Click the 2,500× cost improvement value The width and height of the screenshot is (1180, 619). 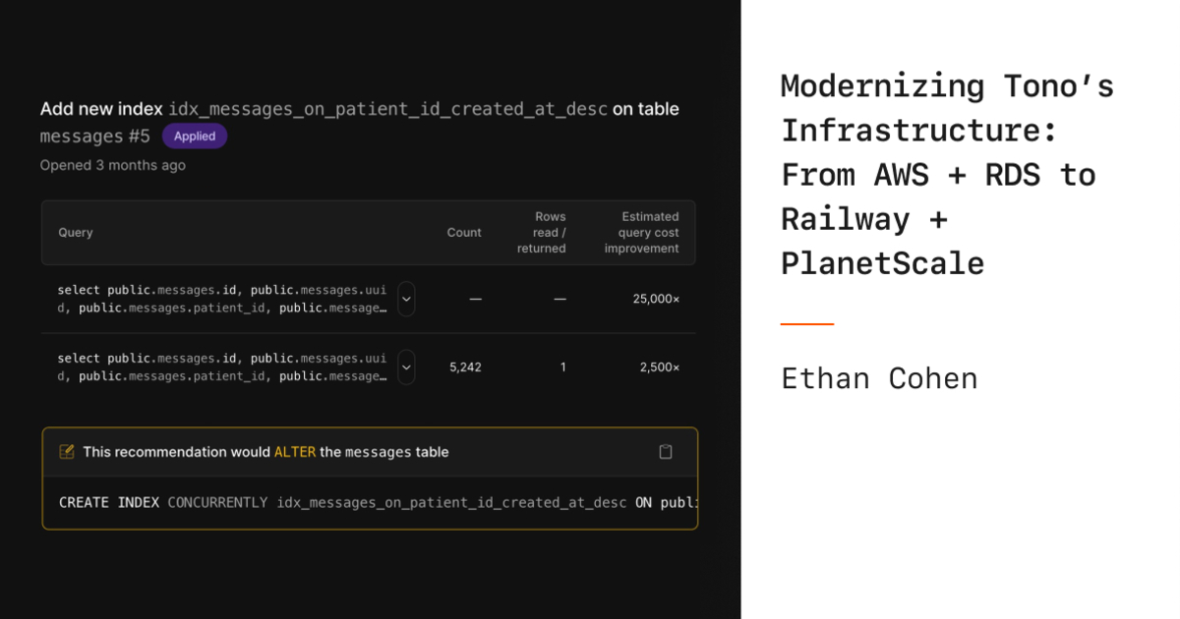[x=659, y=367]
